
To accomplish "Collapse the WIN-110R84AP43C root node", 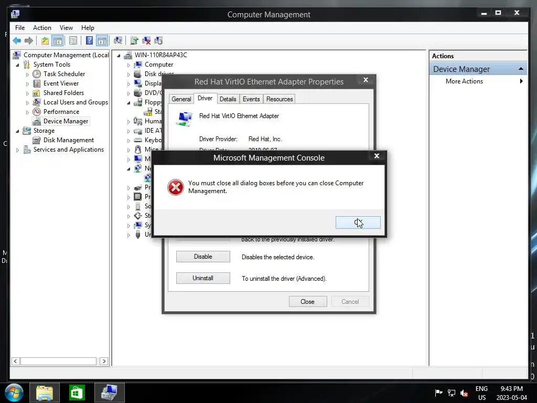I will tap(119, 55).
